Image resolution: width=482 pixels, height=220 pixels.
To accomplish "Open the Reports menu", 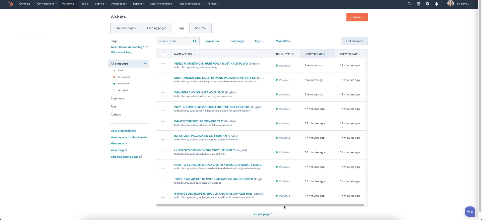I will click(x=139, y=4).
